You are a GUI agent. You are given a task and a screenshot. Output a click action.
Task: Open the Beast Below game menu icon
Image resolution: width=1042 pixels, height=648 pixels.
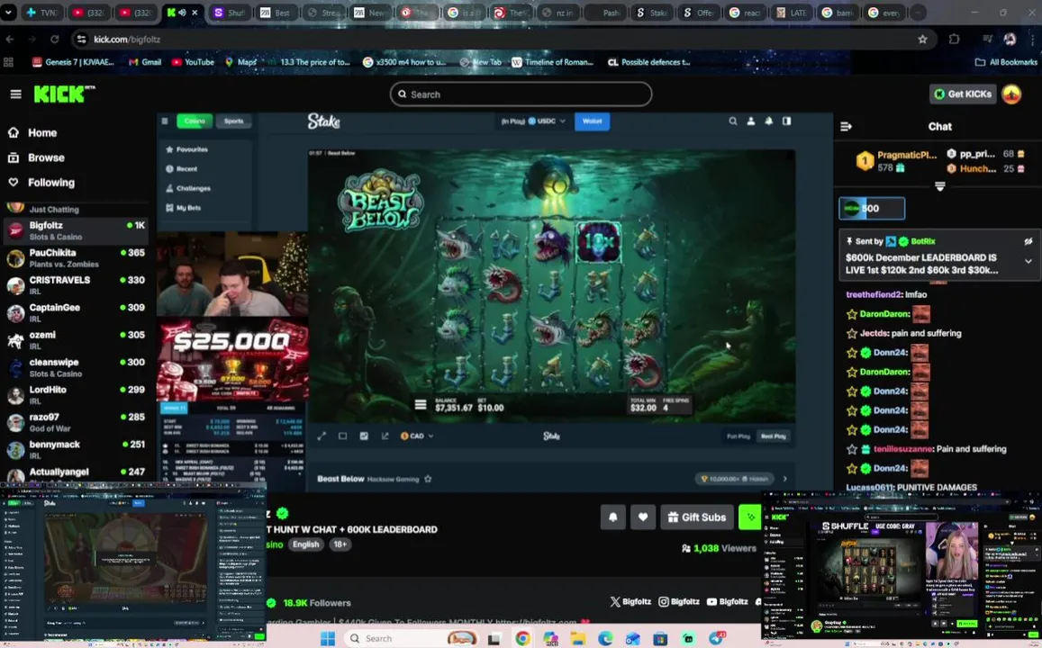pyautogui.click(x=420, y=404)
